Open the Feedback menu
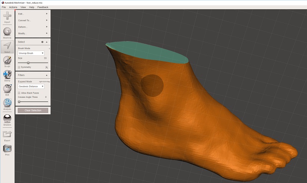307x183 pixels. 43,7
